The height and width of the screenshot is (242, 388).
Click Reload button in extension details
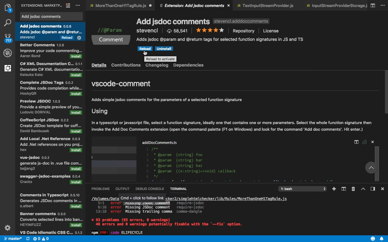pos(145,49)
